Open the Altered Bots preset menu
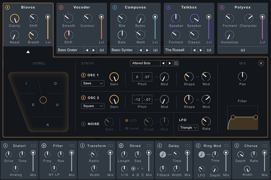The image size is (271, 180). click(x=145, y=63)
